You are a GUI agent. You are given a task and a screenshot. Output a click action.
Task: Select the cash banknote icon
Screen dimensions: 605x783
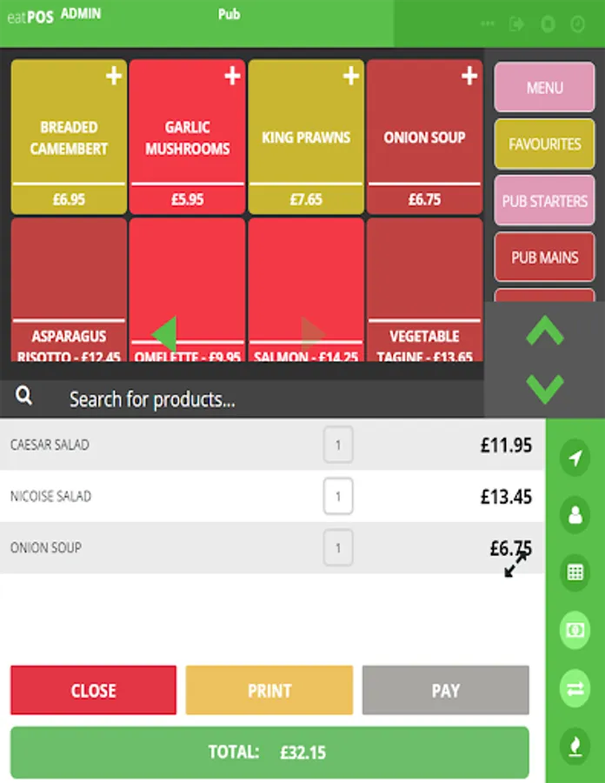coord(575,630)
